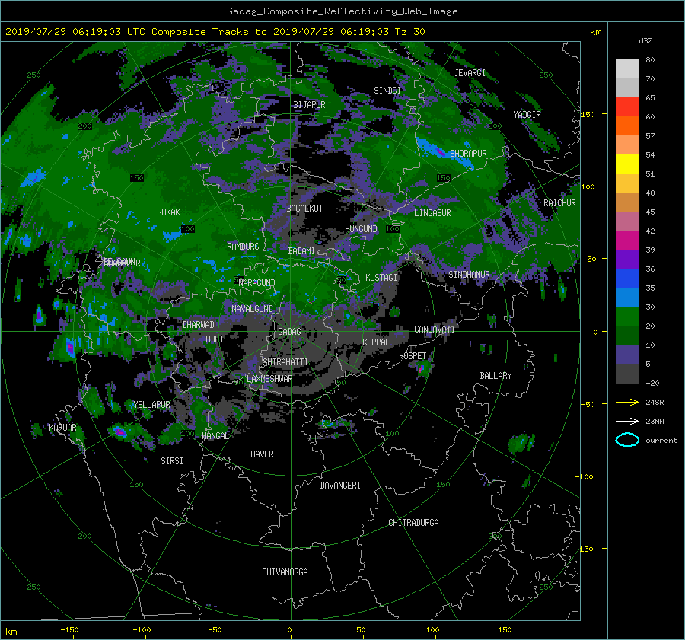The image size is (685, 640).
Task: Click the storm cell east of Karwar
Action: point(119,431)
